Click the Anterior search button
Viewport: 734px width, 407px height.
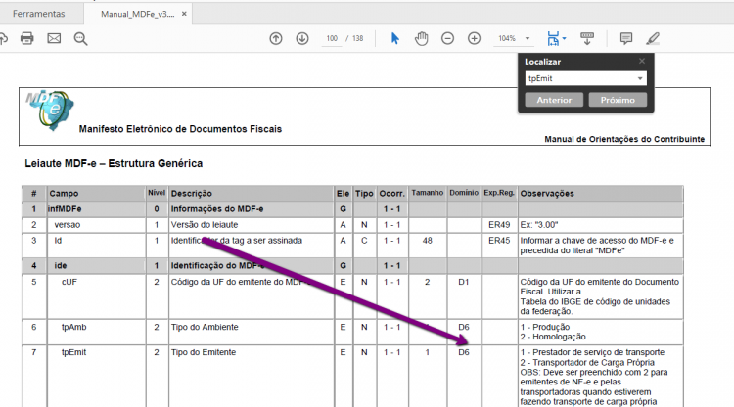554,100
